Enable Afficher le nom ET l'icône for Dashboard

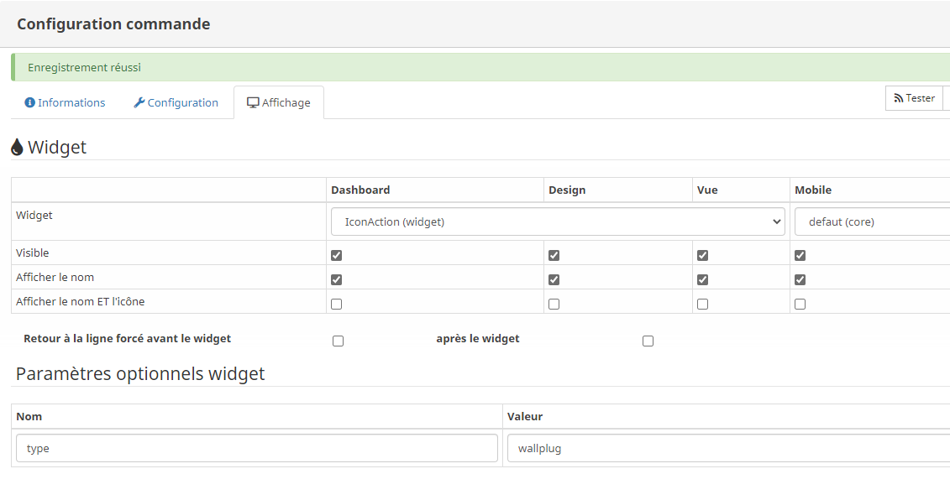coord(337,304)
